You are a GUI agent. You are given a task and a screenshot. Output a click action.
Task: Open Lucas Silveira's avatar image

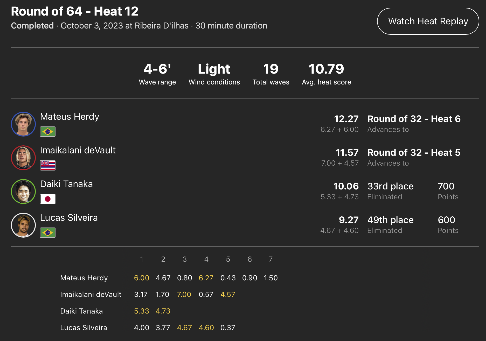tap(23, 225)
